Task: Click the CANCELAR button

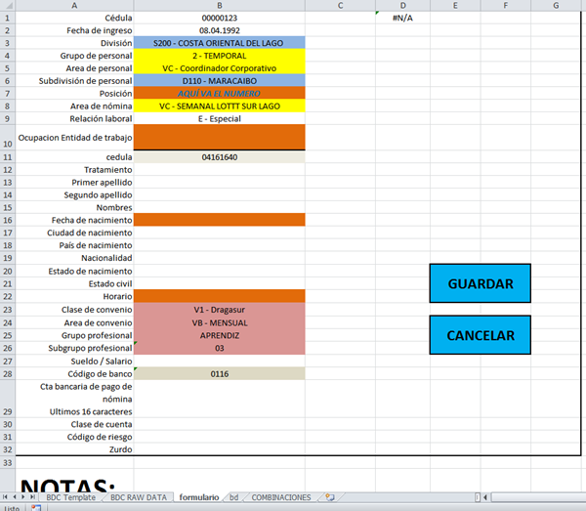Action: (x=480, y=335)
